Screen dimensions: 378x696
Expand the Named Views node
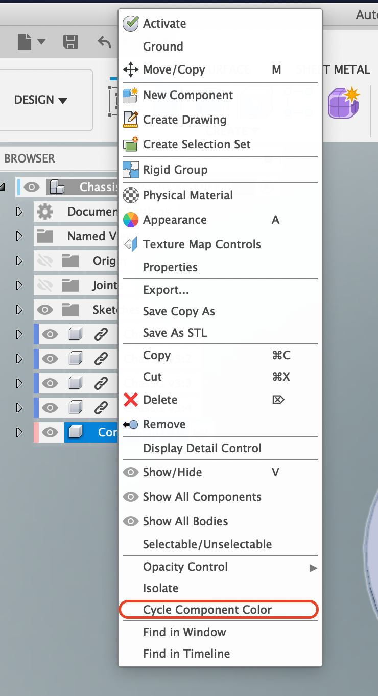19,236
